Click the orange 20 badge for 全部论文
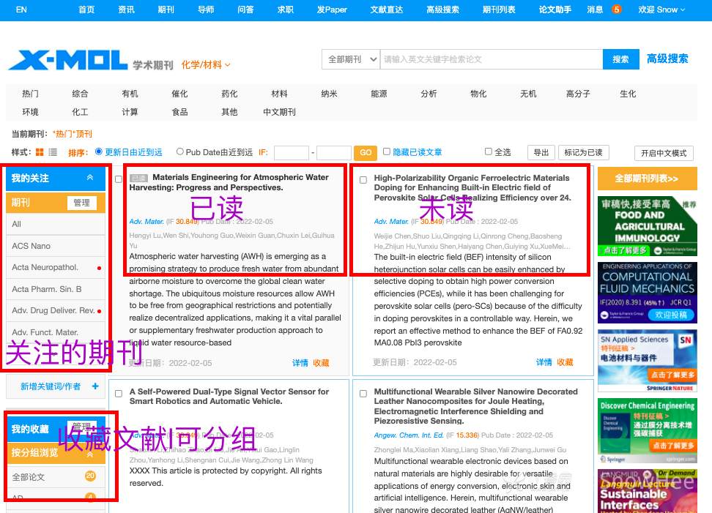This screenshot has height=513, width=712. 90,476
